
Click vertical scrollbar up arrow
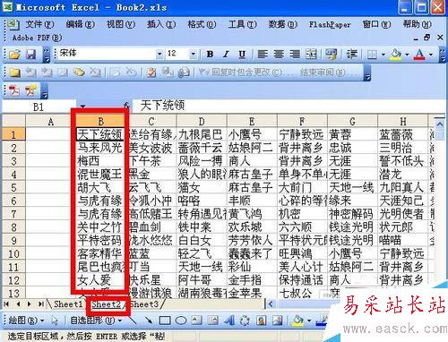[x=439, y=123]
